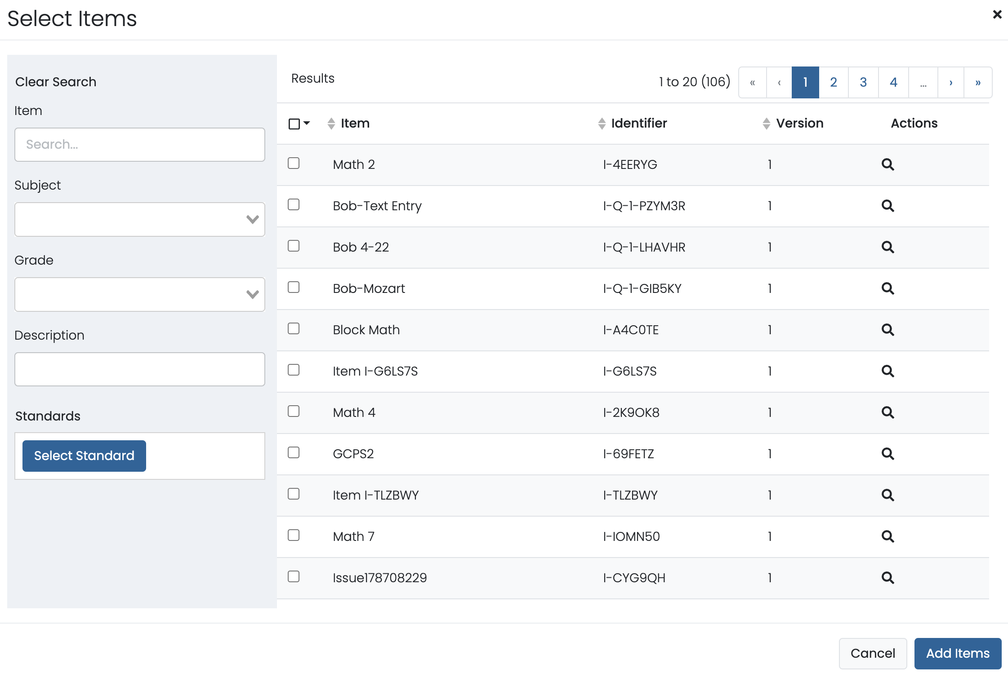Image resolution: width=1008 pixels, height=673 pixels.
Task: Click the magnifier icon for Issue178708229
Action: (x=888, y=578)
